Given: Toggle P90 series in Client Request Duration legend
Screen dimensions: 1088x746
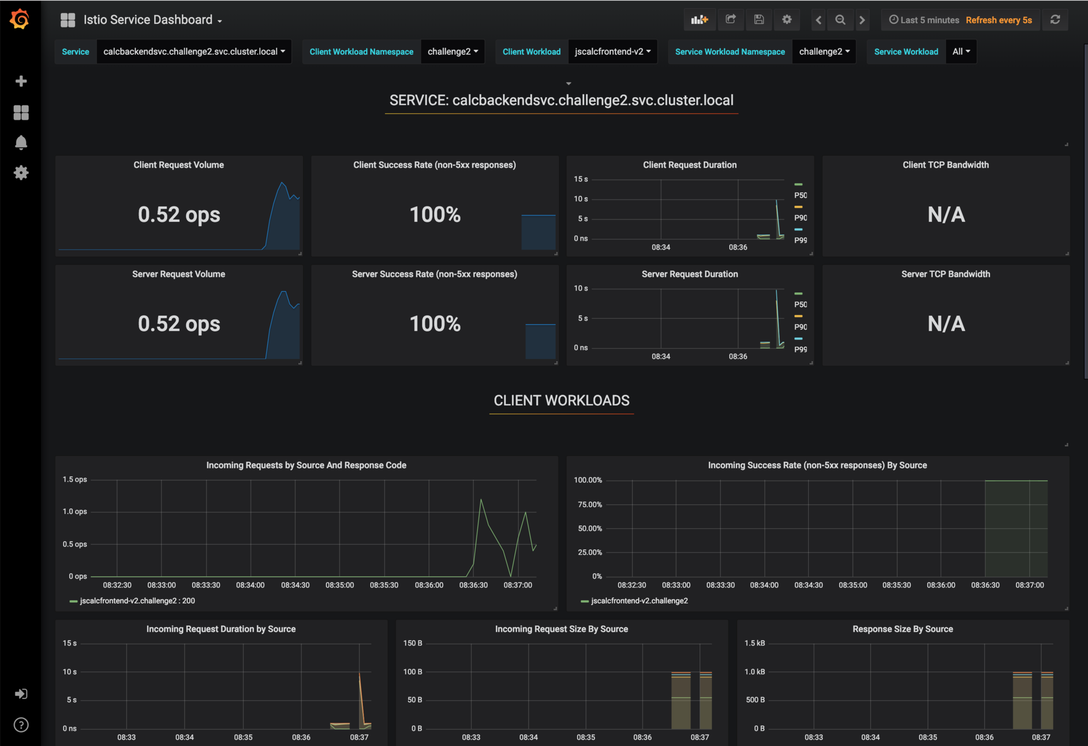Looking at the screenshot, I should [x=800, y=218].
